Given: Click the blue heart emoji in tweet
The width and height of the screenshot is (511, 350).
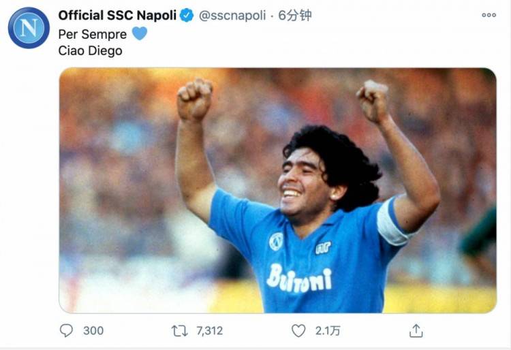Looking at the screenshot, I should click(140, 33).
